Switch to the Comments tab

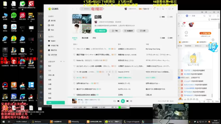click(94, 38)
